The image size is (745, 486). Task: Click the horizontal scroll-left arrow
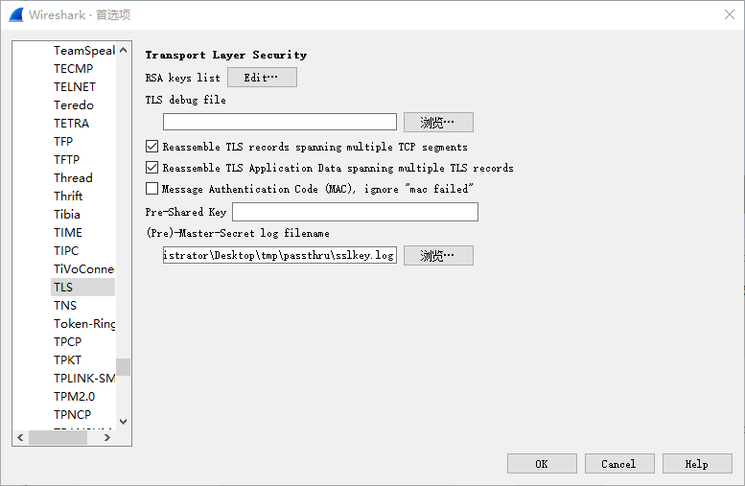[20, 437]
